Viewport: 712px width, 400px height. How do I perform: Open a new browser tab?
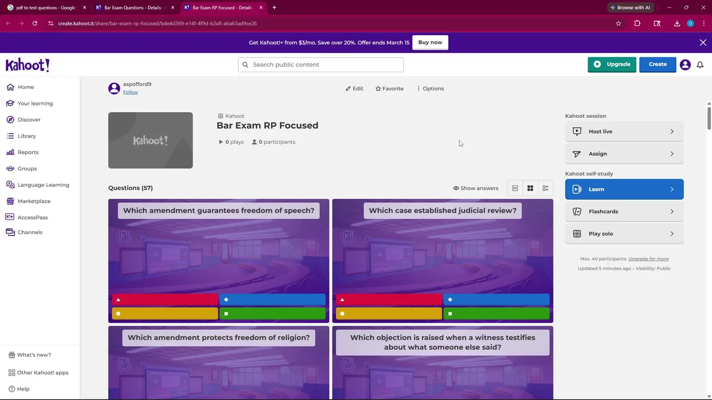pyautogui.click(x=274, y=8)
